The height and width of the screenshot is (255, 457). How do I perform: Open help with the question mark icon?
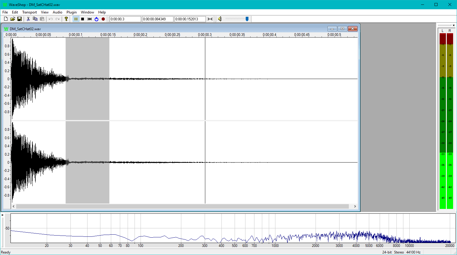(66, 19)
